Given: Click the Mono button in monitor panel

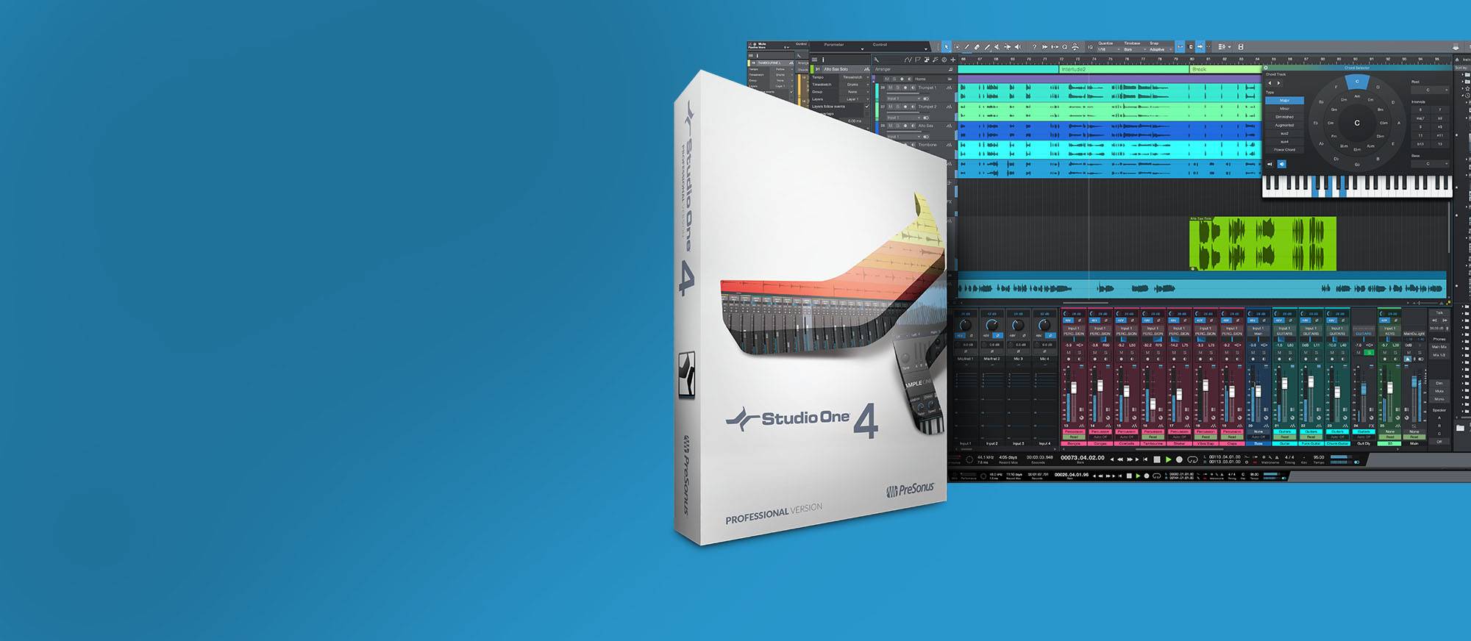Looking at the screenshot, I should (1439, 399).
